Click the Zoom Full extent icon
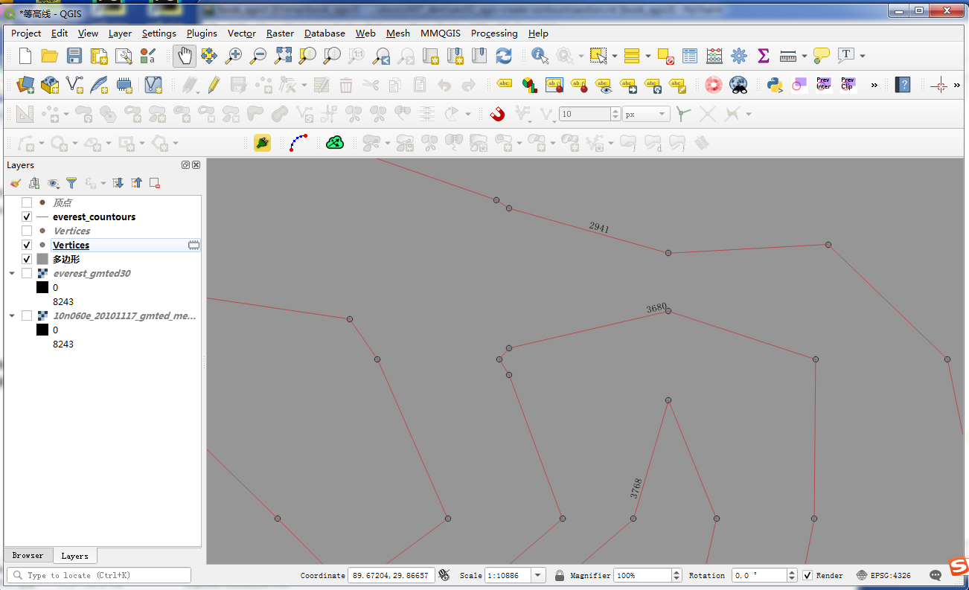The image size is (969, 590). pos(283,56)
